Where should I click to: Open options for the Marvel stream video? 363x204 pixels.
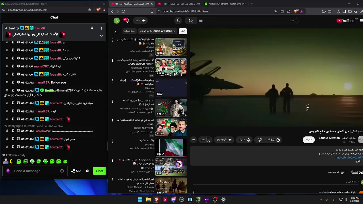coord(113,80)
